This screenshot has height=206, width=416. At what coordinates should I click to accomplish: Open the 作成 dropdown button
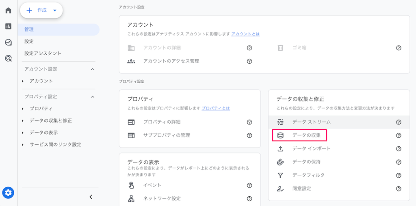point(41,11)
